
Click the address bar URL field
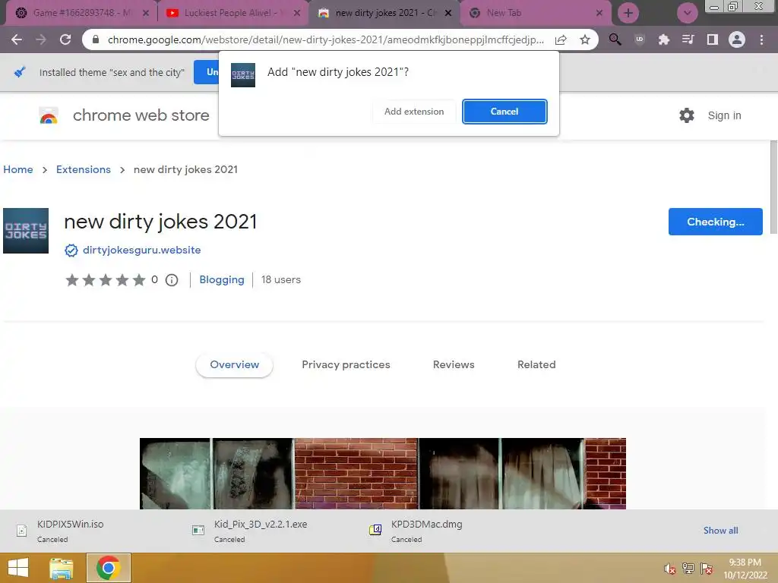pyautogui.click(x=325, y=39)
